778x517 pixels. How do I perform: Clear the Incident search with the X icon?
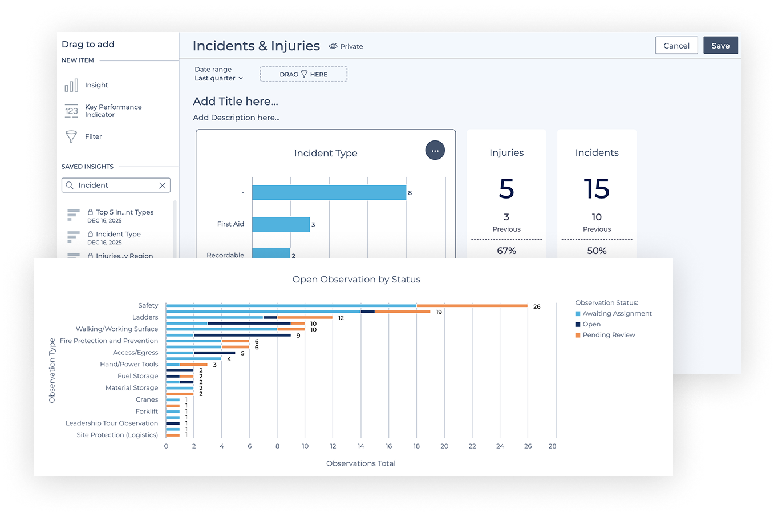click(163, 185)
